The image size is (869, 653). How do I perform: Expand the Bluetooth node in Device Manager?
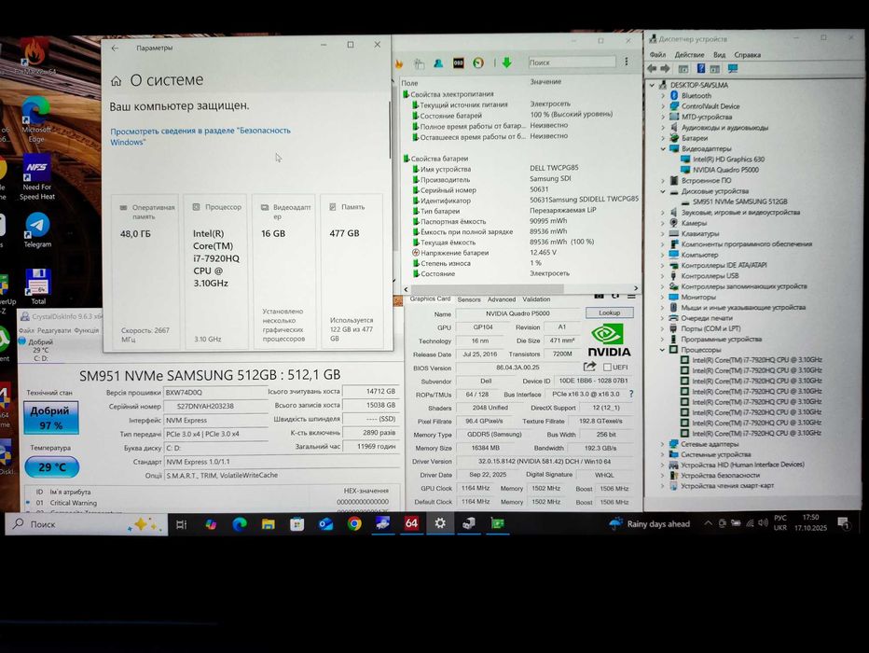point(663,96)
